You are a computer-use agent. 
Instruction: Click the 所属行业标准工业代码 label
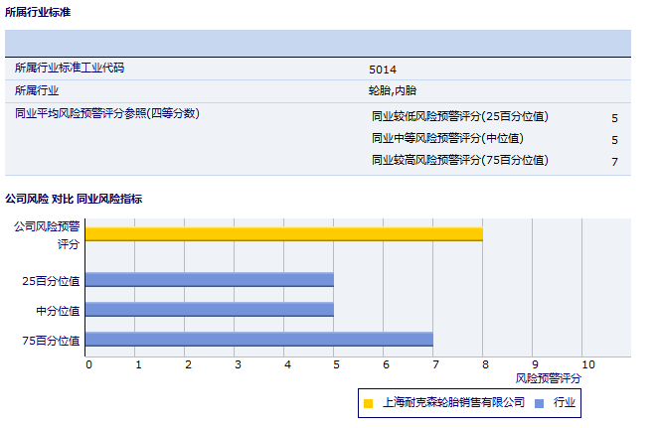[70, 68]
